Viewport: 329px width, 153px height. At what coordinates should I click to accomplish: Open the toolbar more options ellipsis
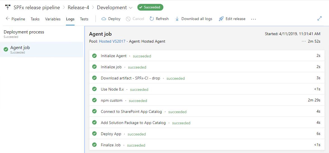point(253,19)
